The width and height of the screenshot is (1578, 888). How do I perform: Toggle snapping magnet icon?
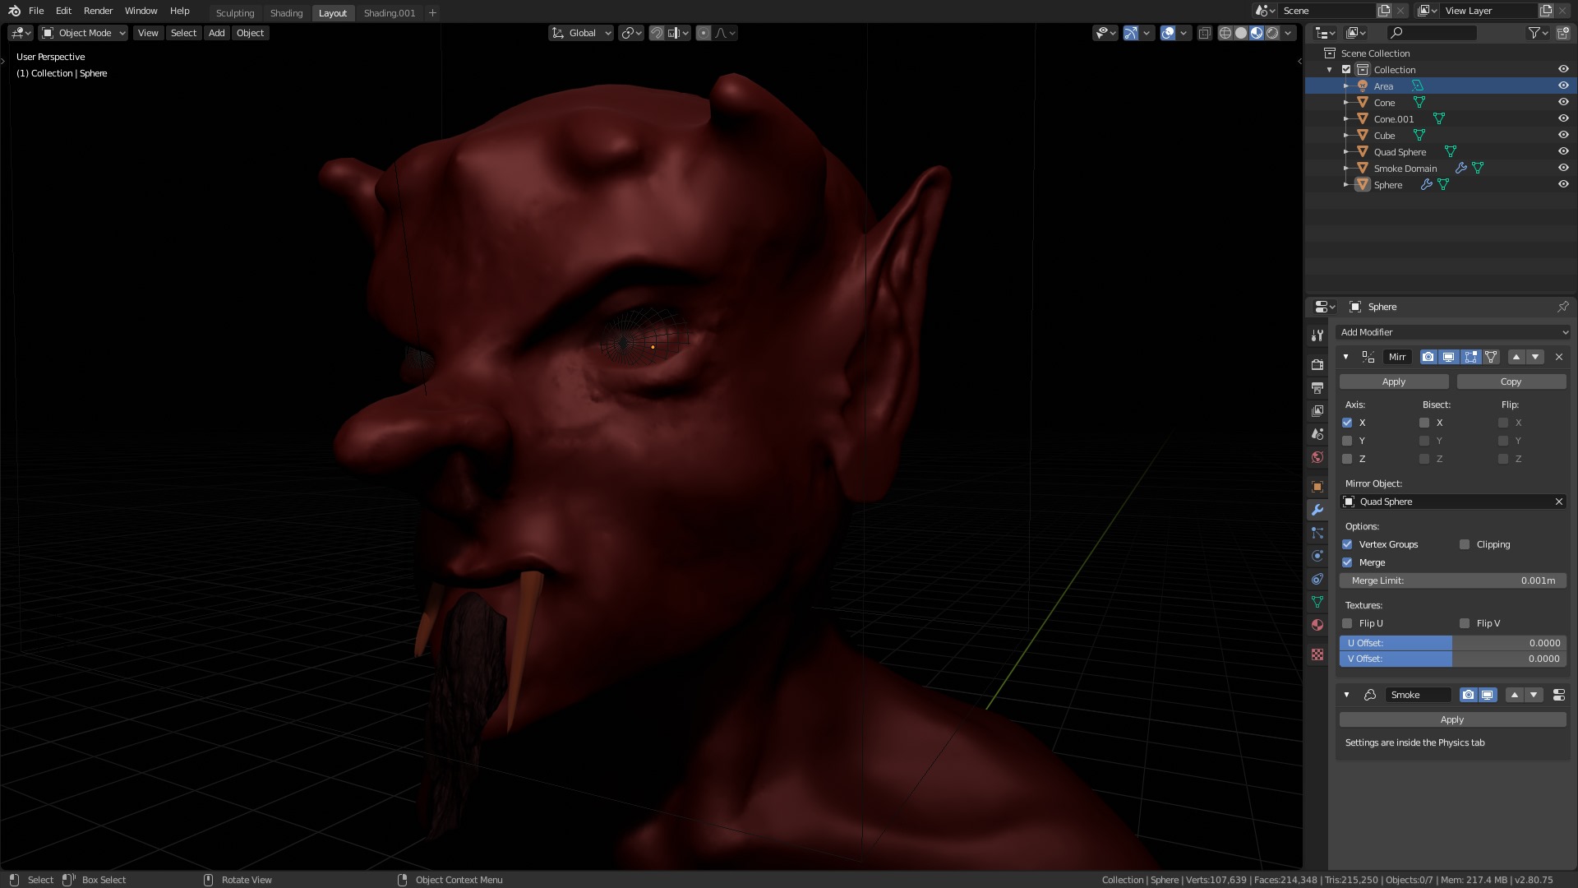click(657, 33)
